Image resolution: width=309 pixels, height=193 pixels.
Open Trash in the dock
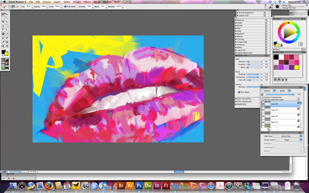[297, 185]
